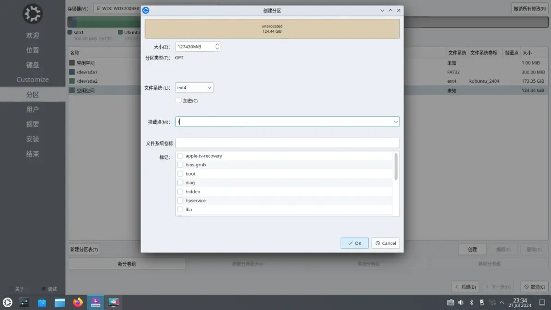Expand the 挂载点 mount point dropdown
551x310 pixels.
click(x=395, y=121)
